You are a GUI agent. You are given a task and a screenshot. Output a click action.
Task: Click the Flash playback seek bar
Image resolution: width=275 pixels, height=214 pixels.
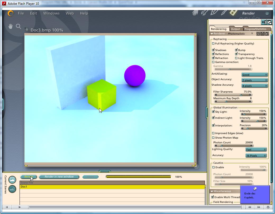[x=135, y=207]
